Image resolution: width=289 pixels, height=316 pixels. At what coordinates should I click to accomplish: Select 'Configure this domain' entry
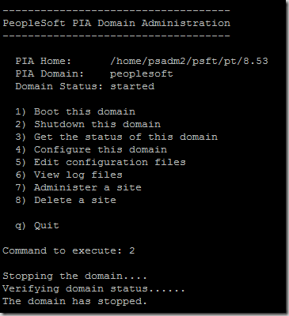tap(91, 149)
